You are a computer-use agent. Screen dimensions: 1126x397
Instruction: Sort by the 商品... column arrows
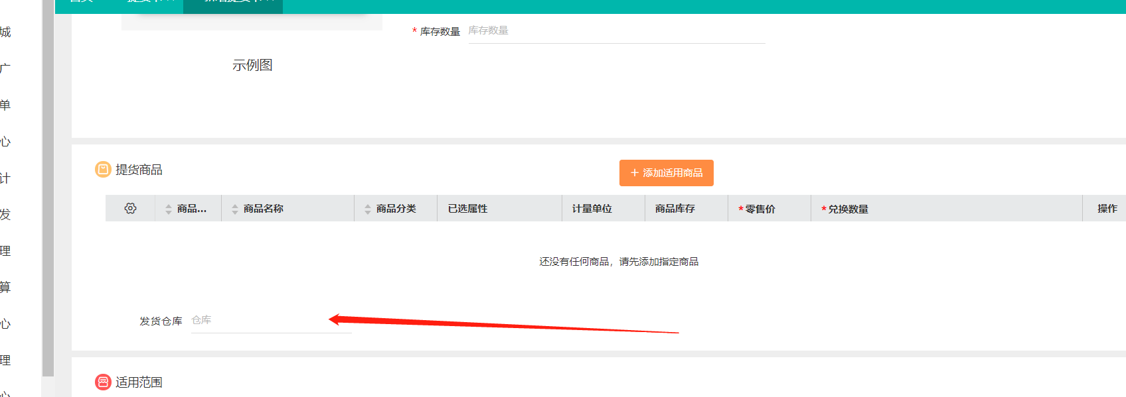click(x=169, y=209)
